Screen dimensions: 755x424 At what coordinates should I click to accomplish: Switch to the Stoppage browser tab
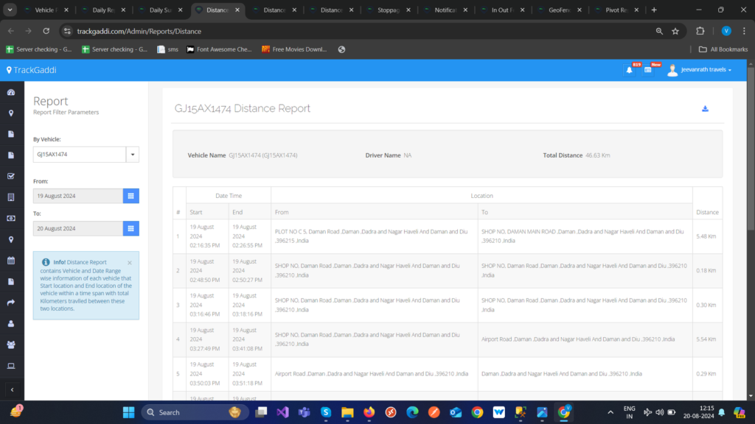388,10
